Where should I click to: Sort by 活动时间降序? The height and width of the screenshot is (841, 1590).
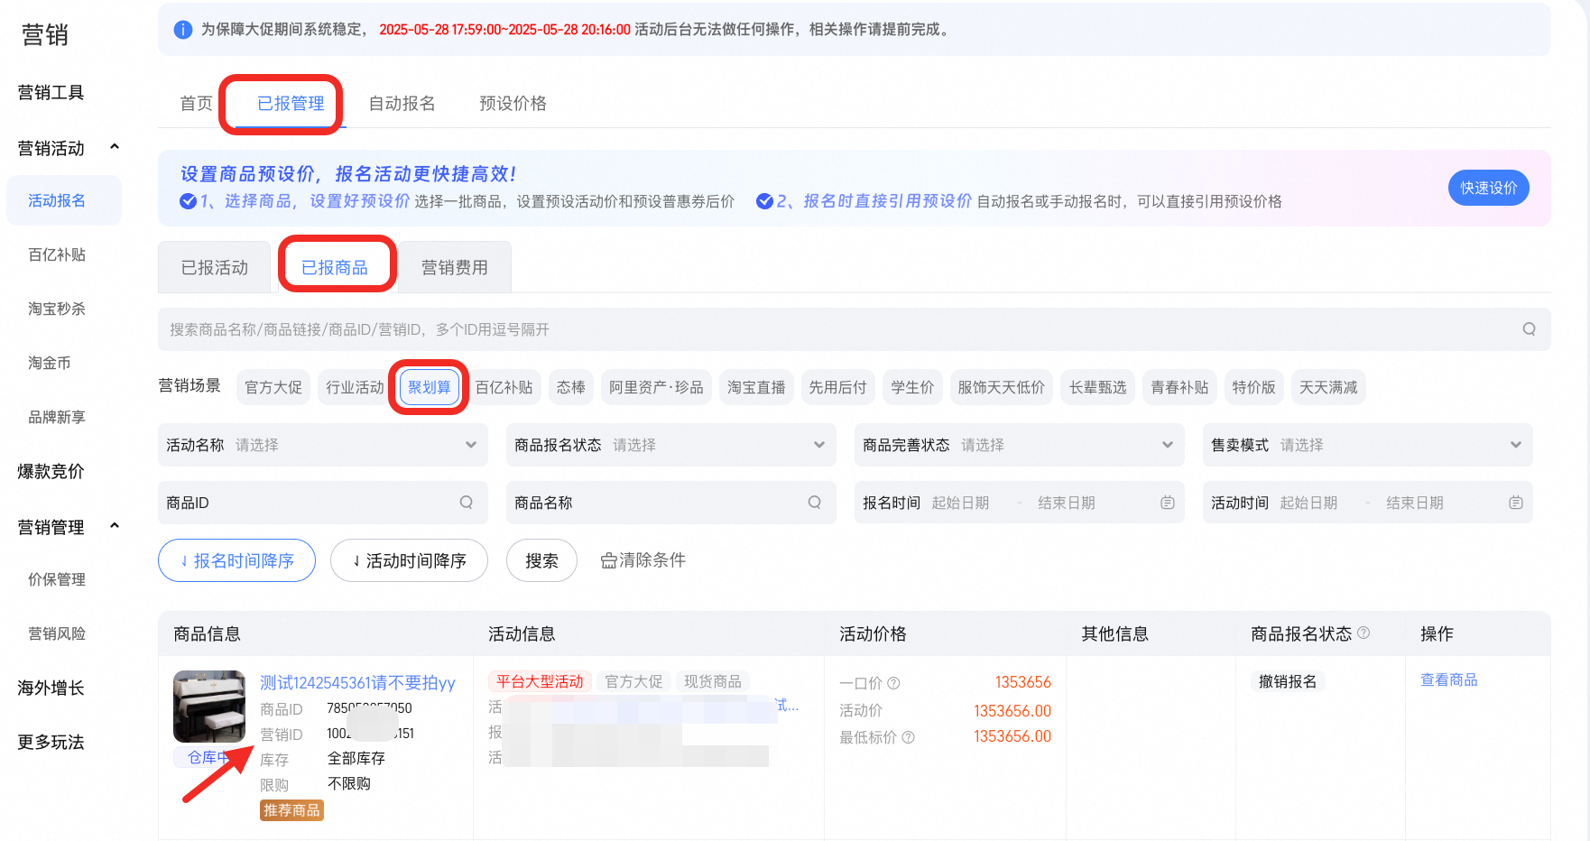pos(409,560)
